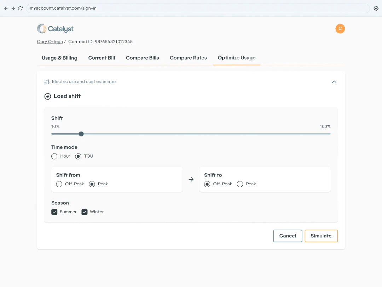Screen dimensions: 382x287
Task: Switch to the Compare Rates tab
Action: pos(188,58)
